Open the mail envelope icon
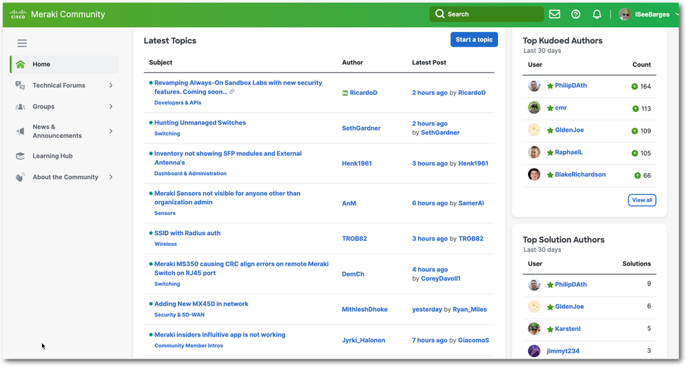The width and height of the screenshot is (686, 366). 554,14
